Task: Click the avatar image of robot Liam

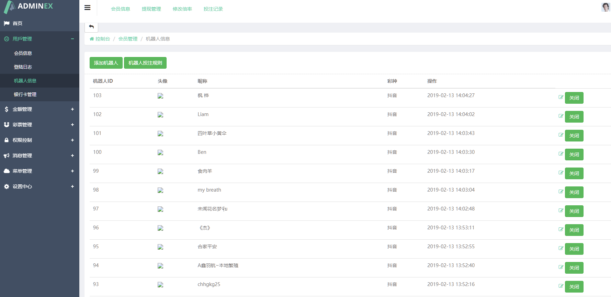Action: pos(160,115)
